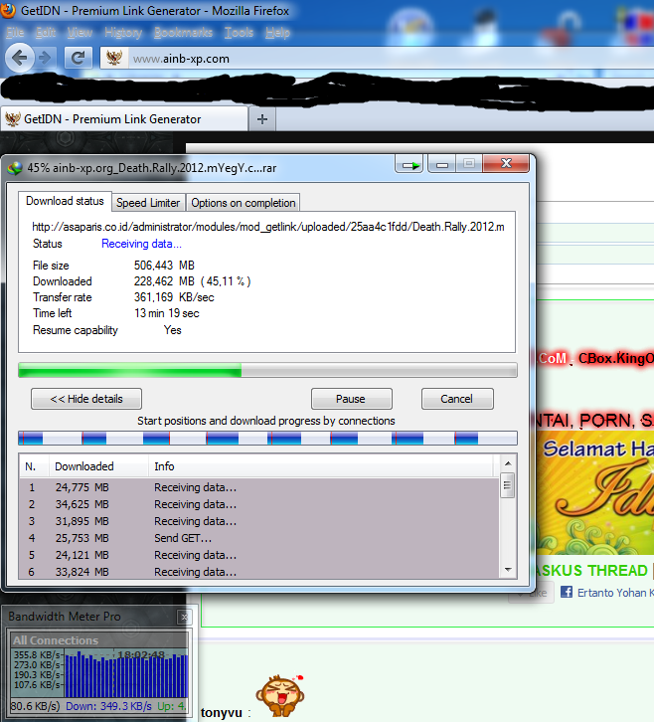Select connection row 4 showing Send GET
This screenshot has height=722, width=654.
(x=259, y=538)
